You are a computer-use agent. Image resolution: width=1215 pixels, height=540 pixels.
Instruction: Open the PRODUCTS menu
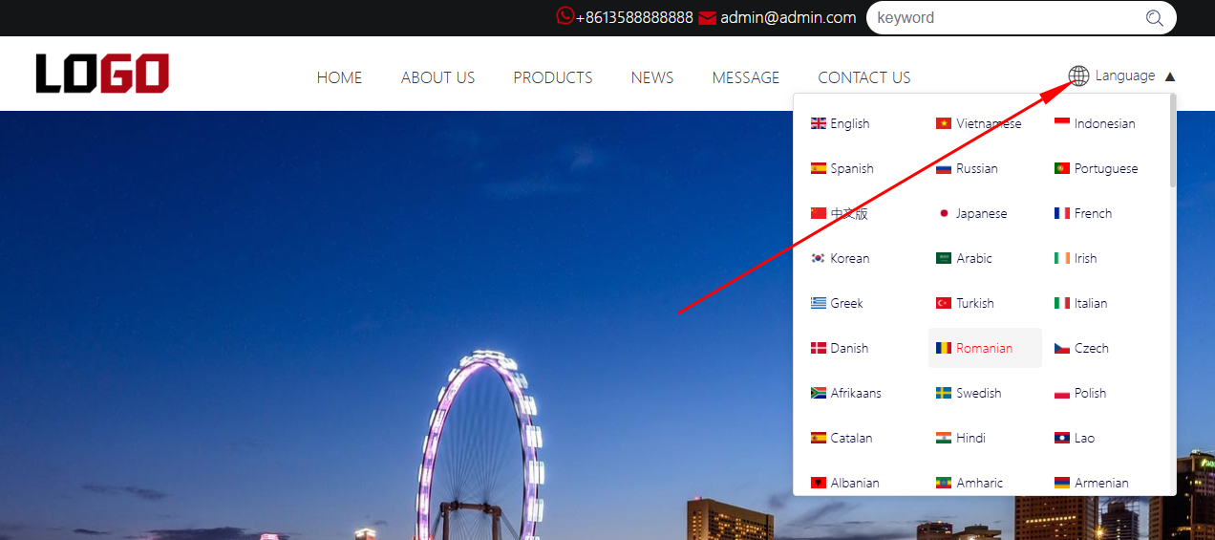coord(553,77)
